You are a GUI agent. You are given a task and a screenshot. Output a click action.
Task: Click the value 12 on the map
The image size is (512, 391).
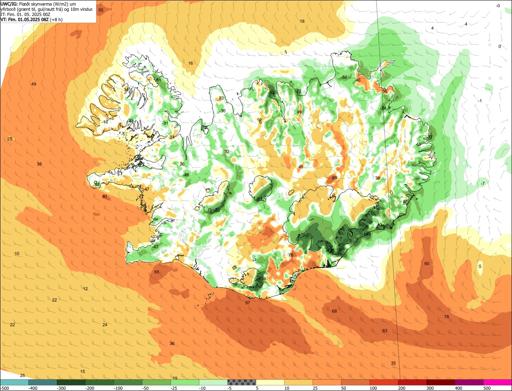(x=85, y=288)
